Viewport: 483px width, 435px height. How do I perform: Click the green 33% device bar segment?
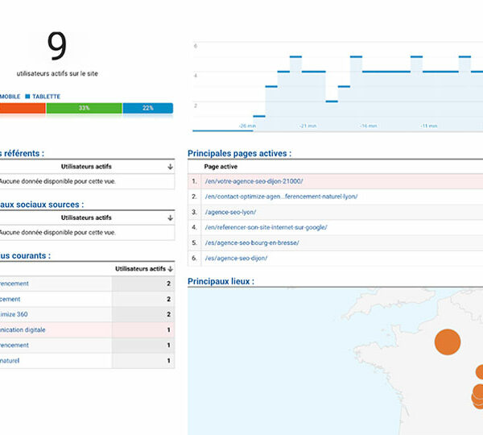(x=84, y=108)
